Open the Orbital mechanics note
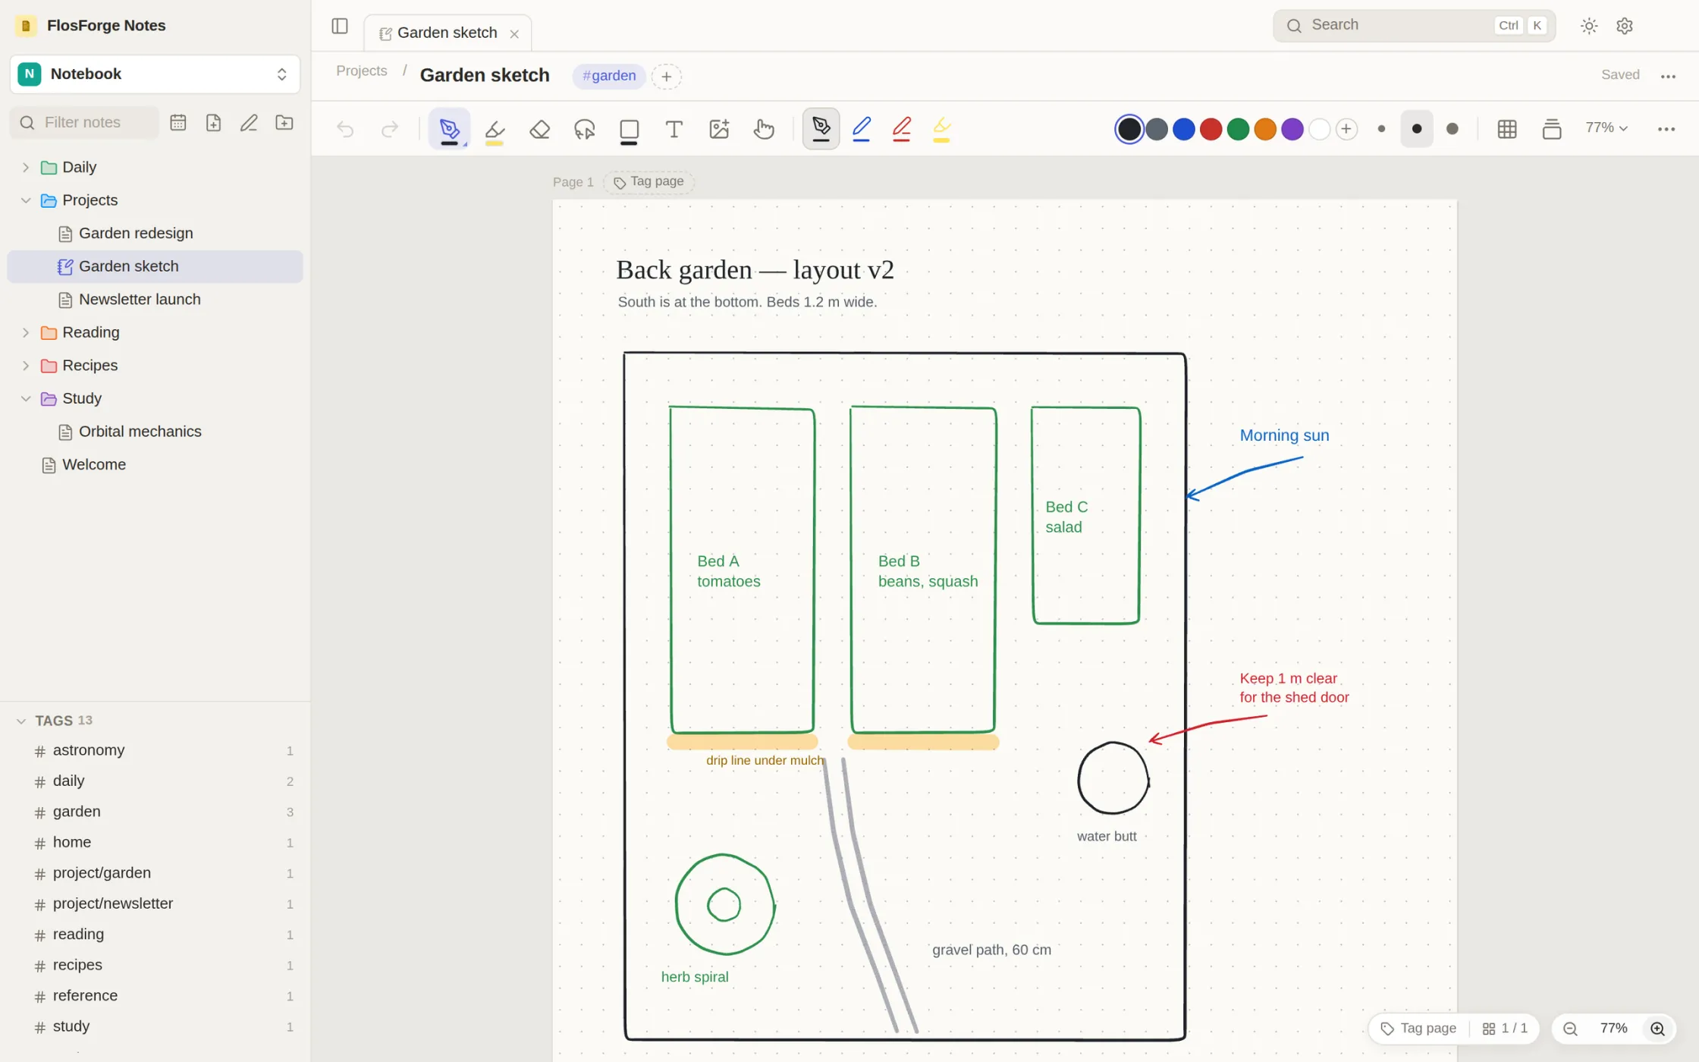The image size is (1699, 1062). click(x=155, y=432)
